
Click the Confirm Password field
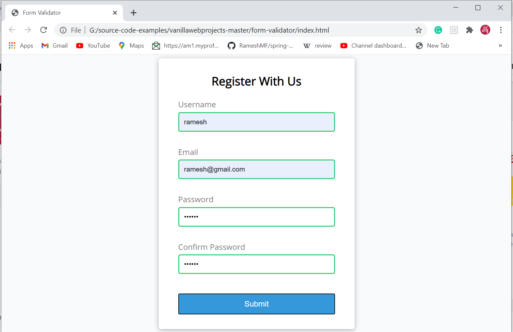[x=256, y=264]
